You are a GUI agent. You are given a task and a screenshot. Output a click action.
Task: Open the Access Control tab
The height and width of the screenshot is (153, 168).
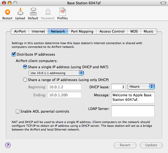pos(112,31)
